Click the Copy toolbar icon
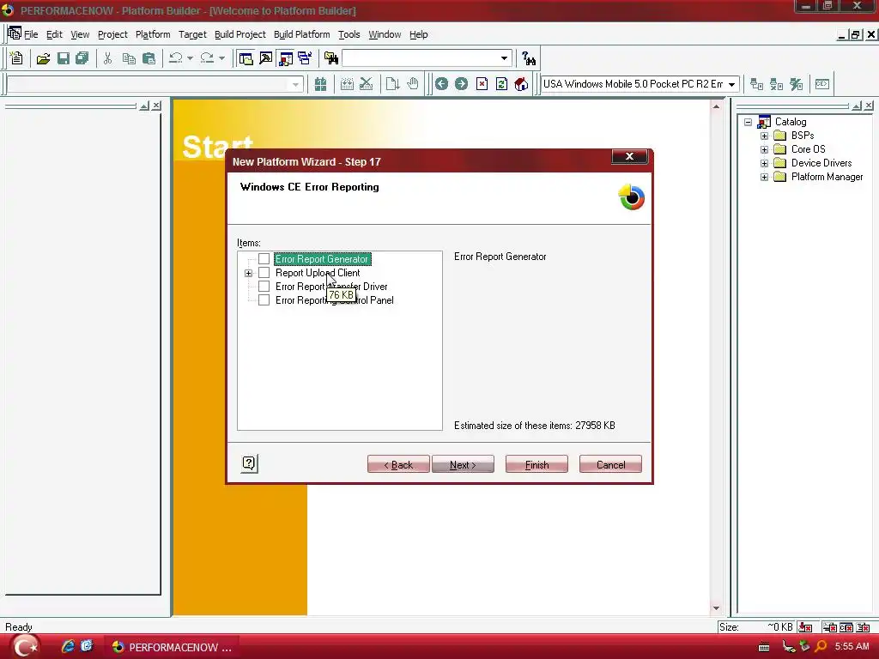 tap(129, 58)
